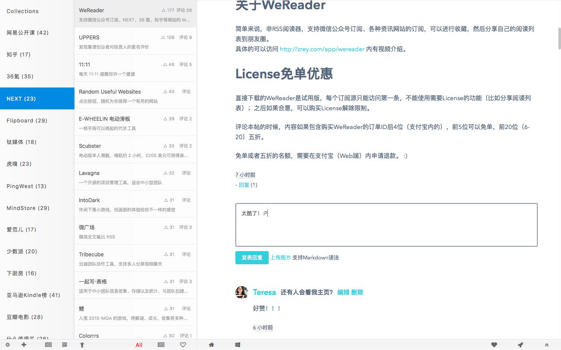Screen dimensions: 561x350
Task: Click Teresa's avatar picture
Action: pos(242,292)
